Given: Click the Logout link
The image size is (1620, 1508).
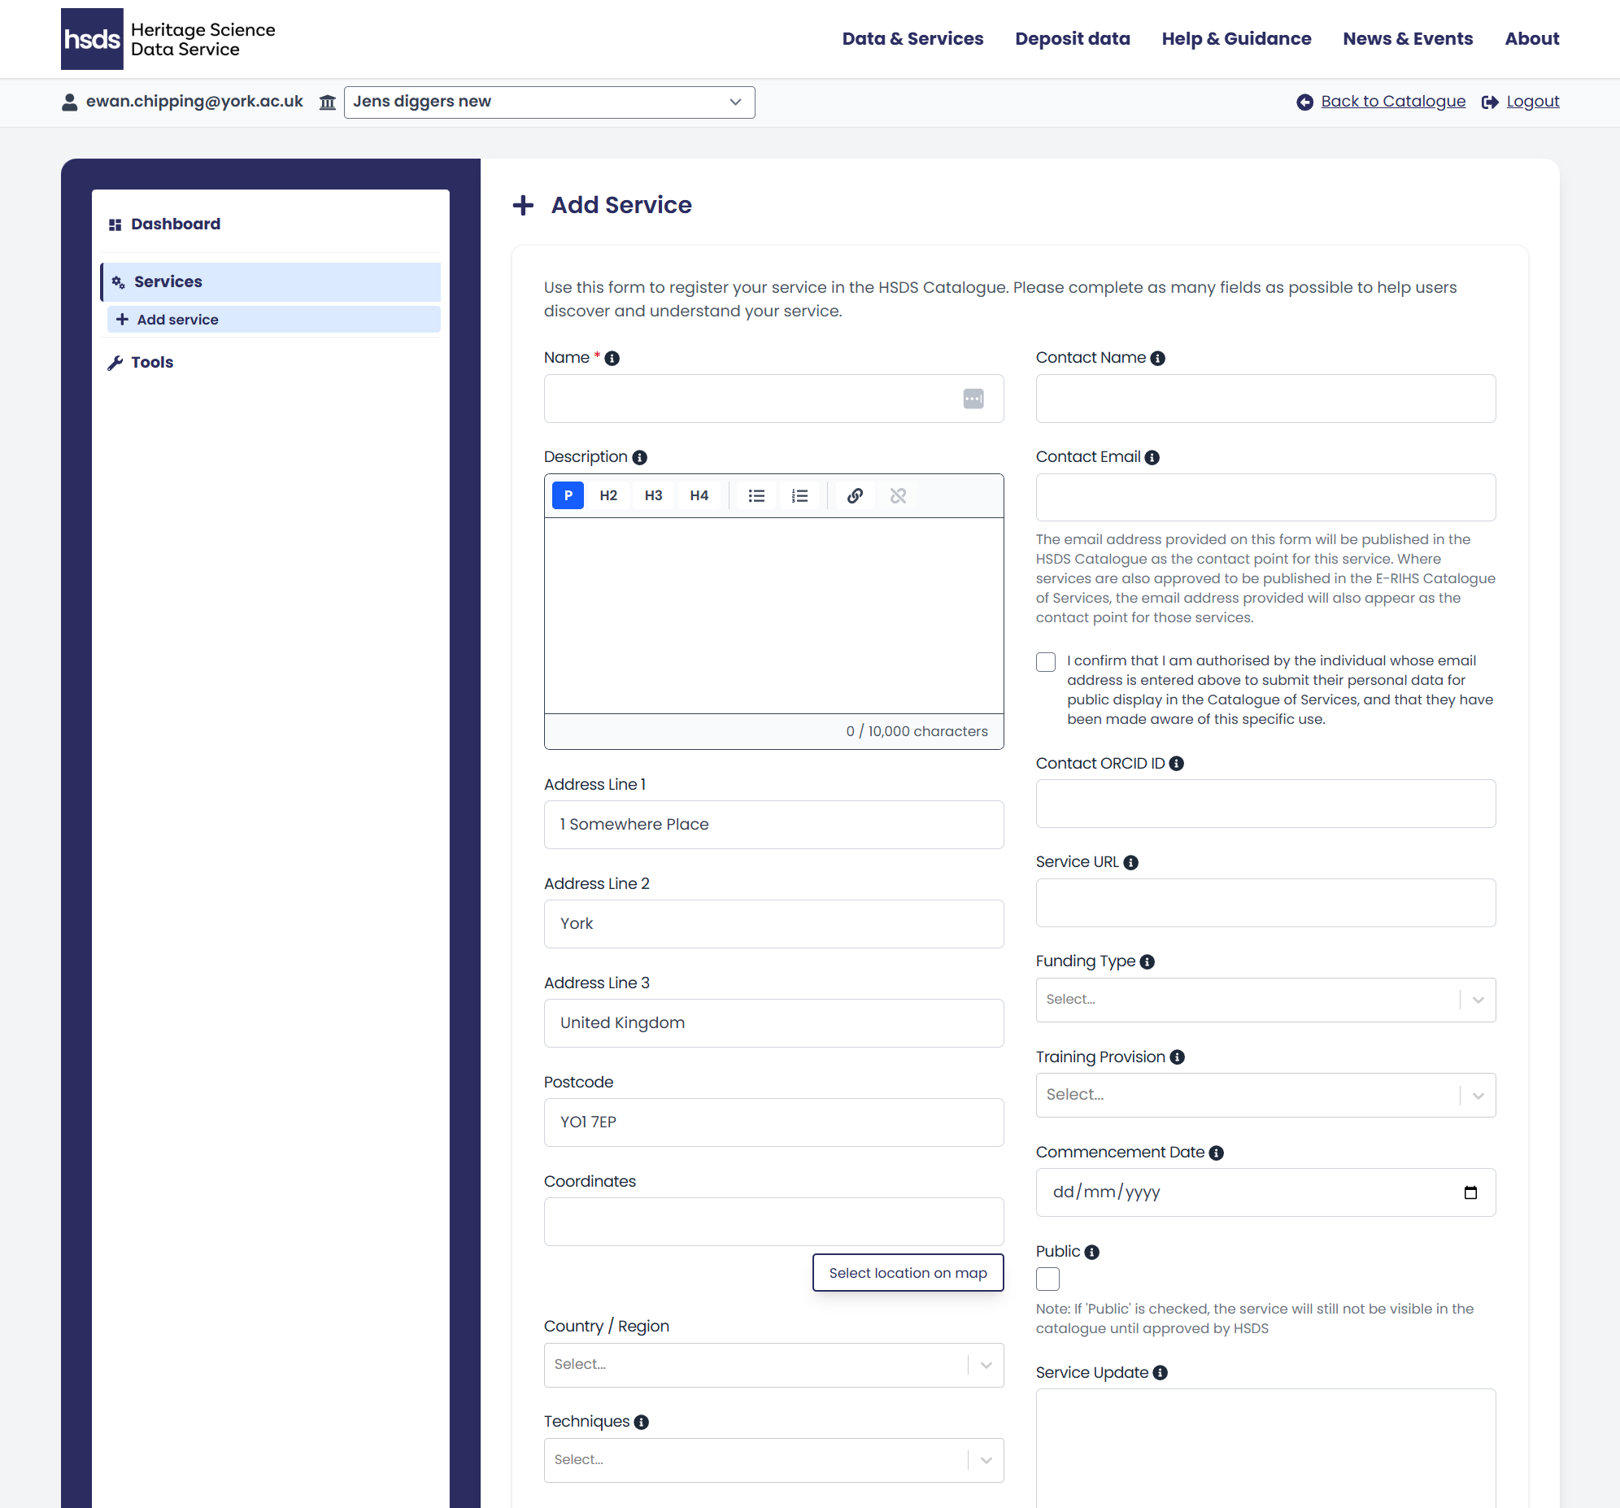Looking at the screenshot, I should [x=1532, y=101].
